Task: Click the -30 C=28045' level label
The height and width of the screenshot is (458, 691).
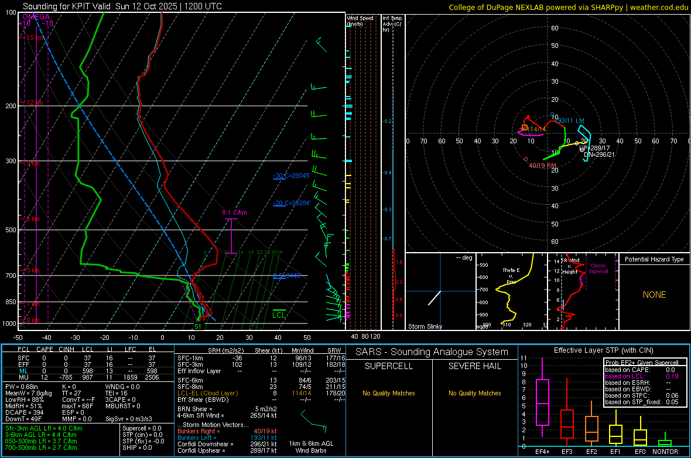Action: [292, 175]
